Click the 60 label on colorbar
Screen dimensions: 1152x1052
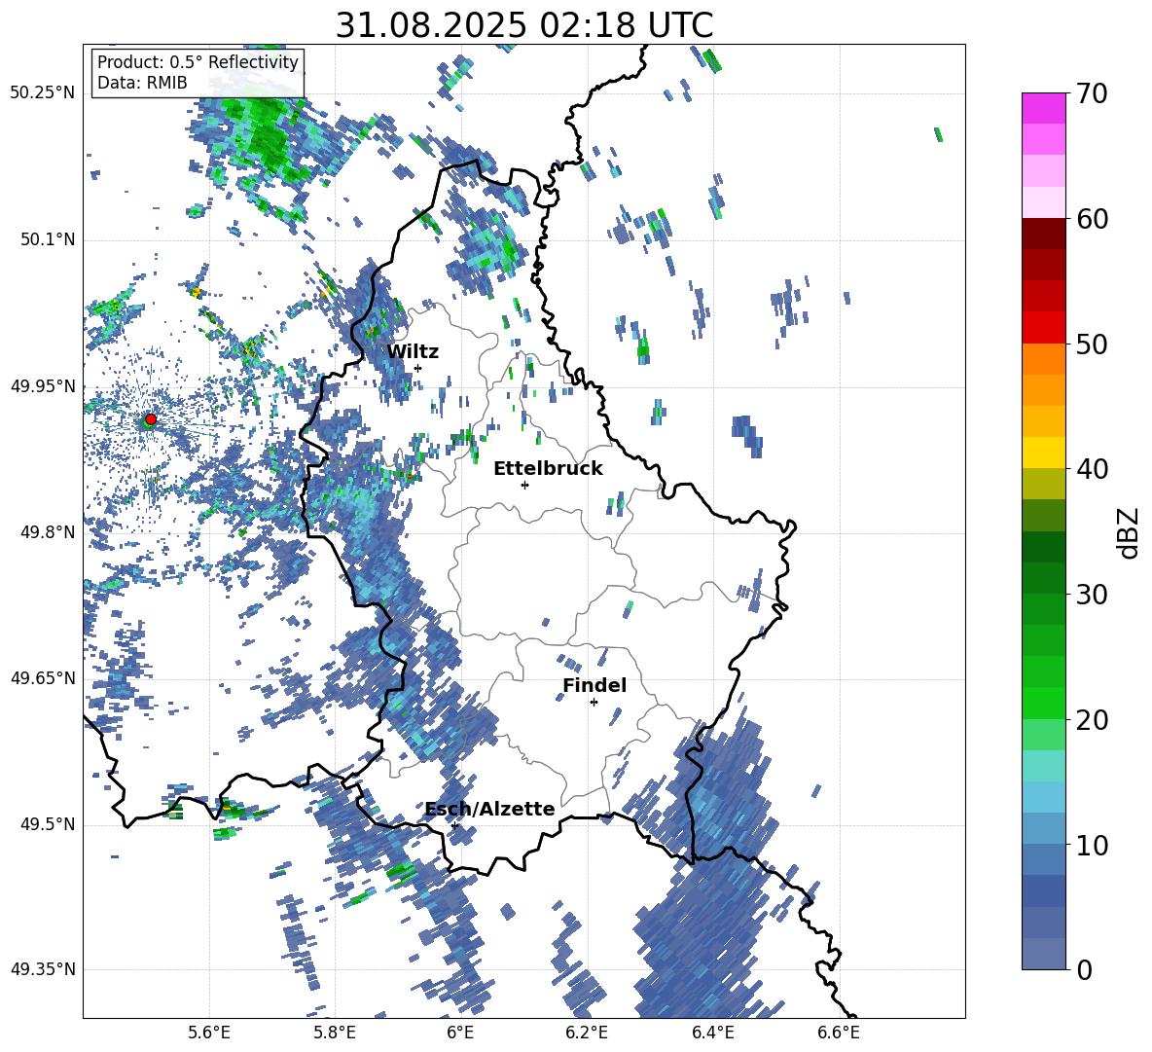[x=1092, y=219]
